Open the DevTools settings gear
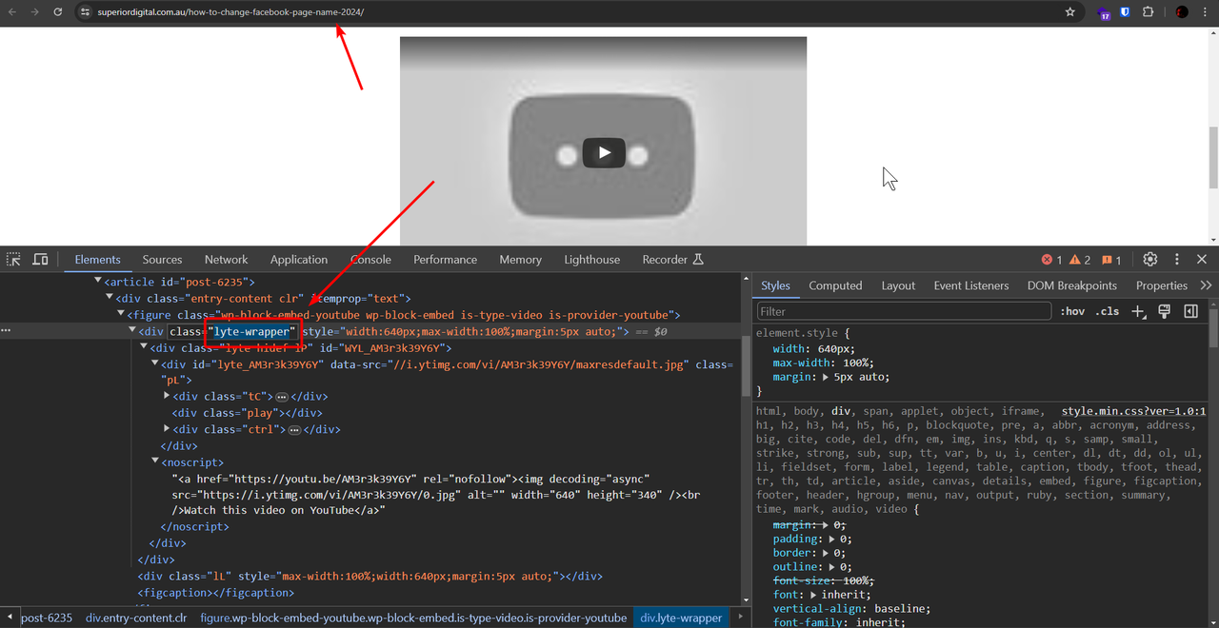1219x628 pixels. 1150,259
